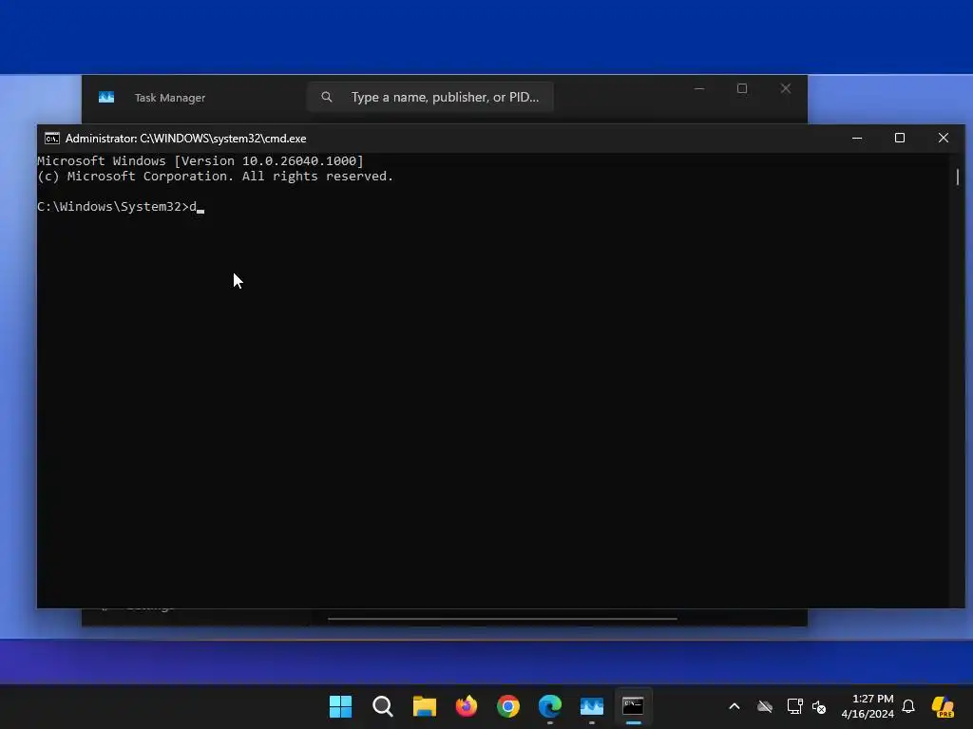973x729 pixels.
Task: Click the OneDrive cloud tray icon
Action: [765, 706]
